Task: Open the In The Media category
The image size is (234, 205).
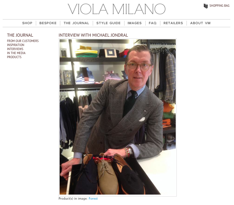Action: tap(16, 53)
